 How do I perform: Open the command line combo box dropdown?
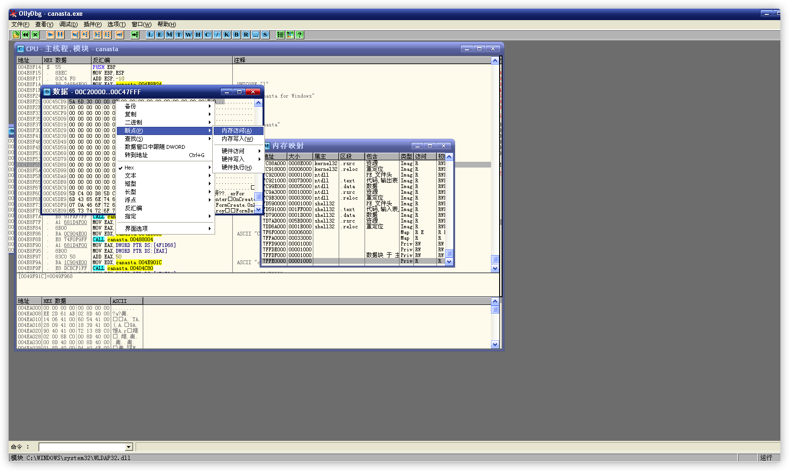[x=128, y=447]
